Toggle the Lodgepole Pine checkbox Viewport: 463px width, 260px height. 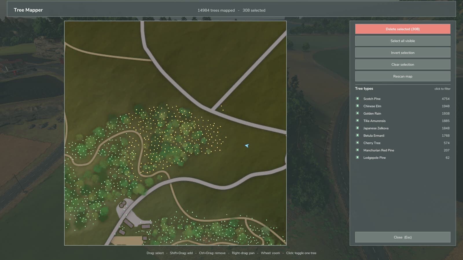tap(357, 157)
